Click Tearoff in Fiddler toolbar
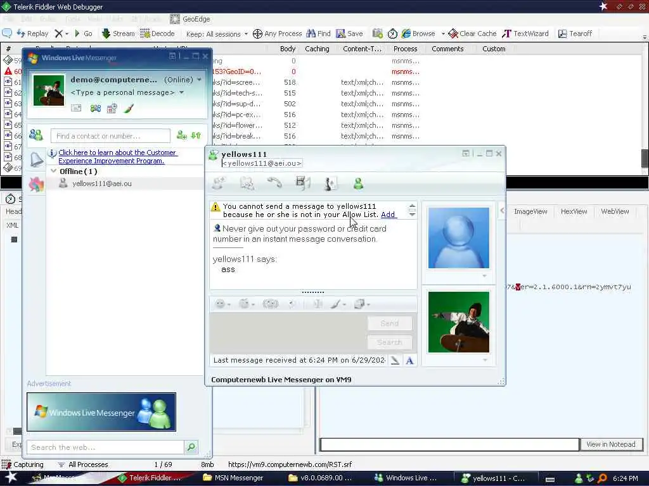Image resolution: width=649 pixels, height=486 pixels. [x=575, y=34]
